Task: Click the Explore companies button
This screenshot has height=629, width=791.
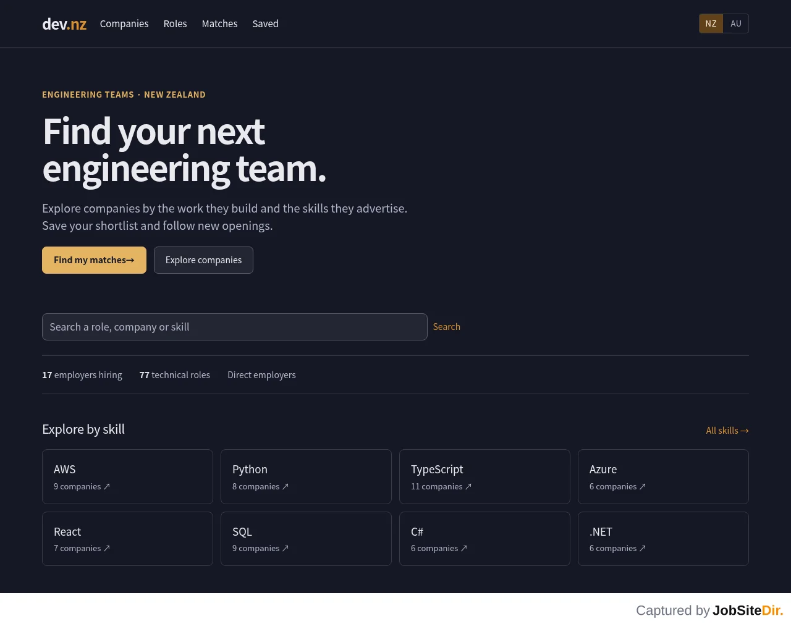Action: pos(203,260)
